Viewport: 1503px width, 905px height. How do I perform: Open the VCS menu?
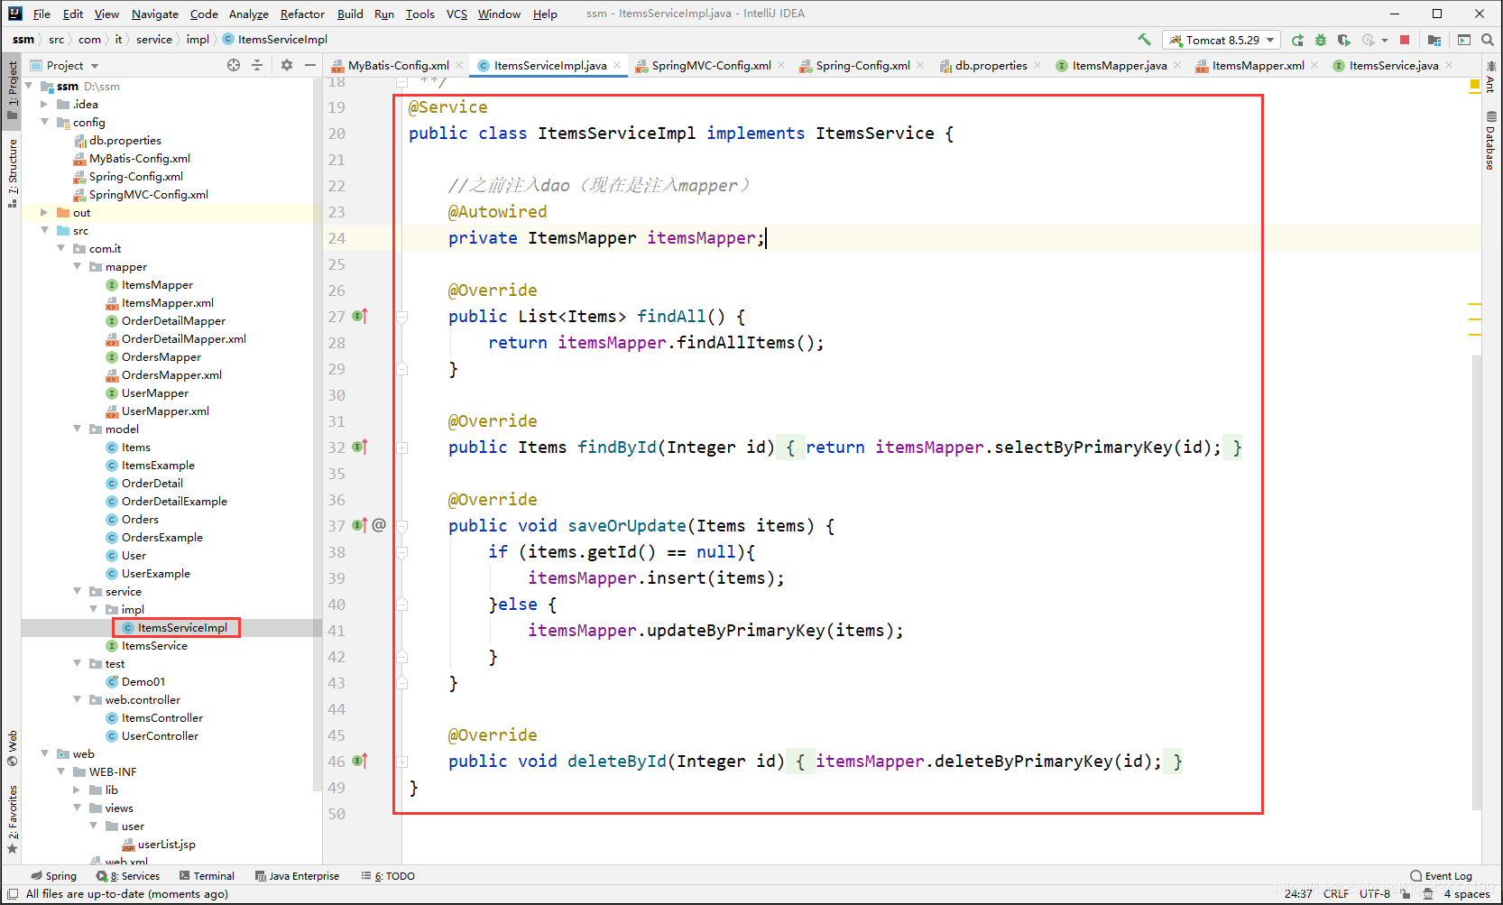click(x=456, y=14)
